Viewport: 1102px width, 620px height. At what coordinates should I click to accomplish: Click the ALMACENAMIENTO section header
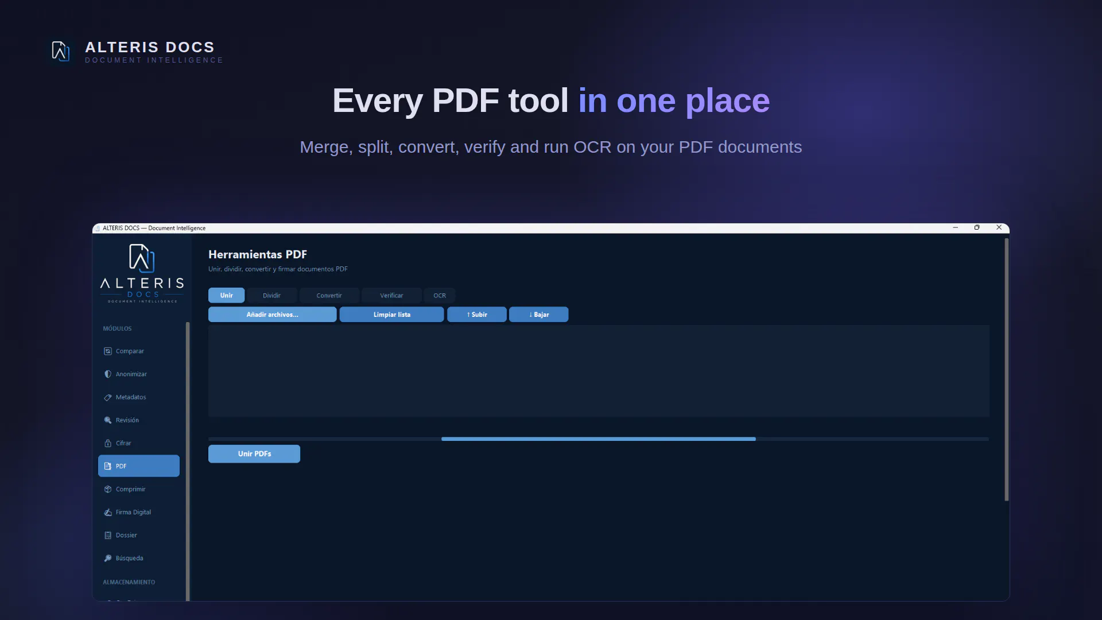point(129,582)
